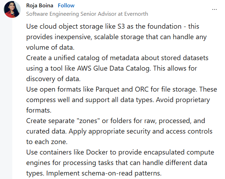Click the paragraph about cloud object storage

117,37
